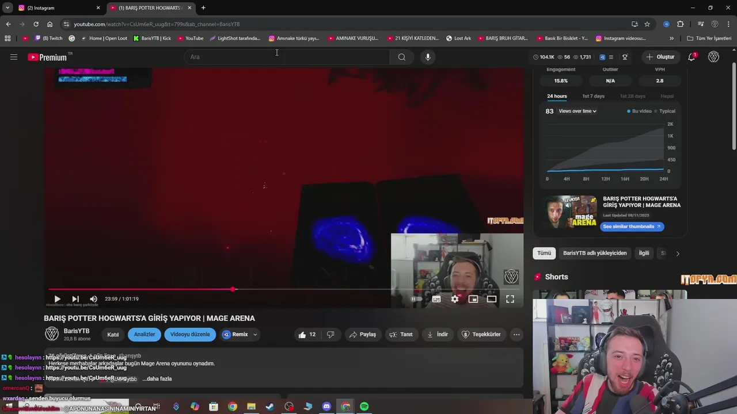Toggle subtitles in the player
Viewport: 737px width, 414px height.
436,299
